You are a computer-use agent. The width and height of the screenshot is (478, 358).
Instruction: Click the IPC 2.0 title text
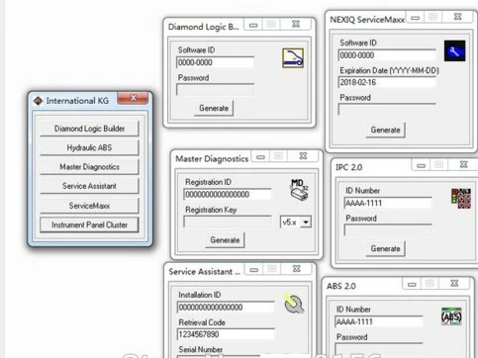click(348, 167)
